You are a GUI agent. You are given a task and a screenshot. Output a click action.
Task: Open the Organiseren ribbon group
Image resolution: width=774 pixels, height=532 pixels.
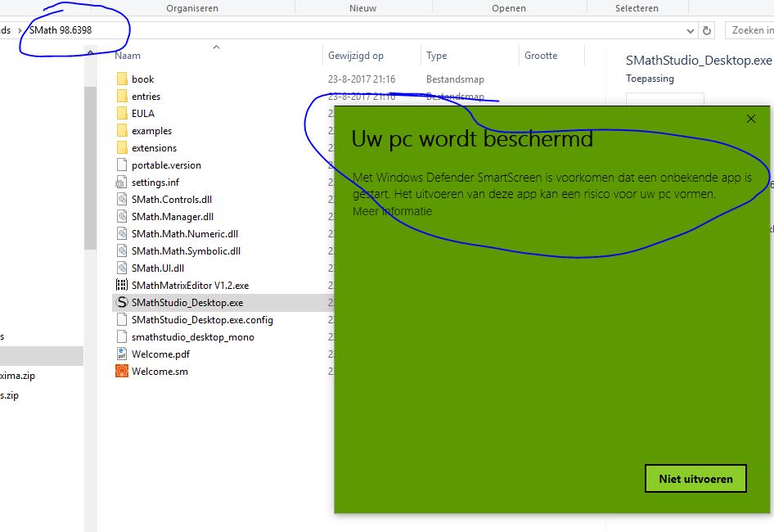click(x=192, y=8)
